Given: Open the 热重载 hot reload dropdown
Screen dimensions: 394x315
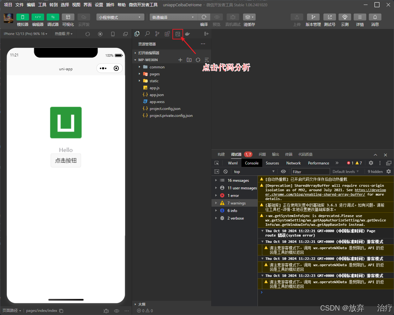Looking at the screenshot, I should point(64,34).
